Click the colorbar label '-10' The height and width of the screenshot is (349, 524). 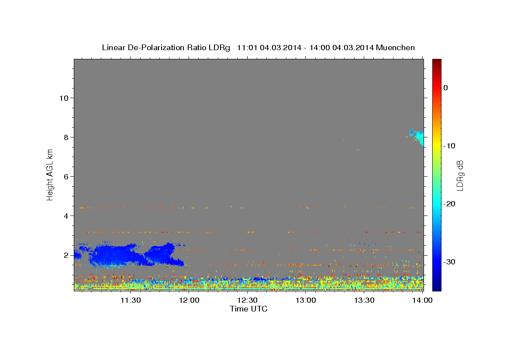coord(449,146)
